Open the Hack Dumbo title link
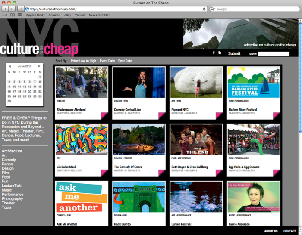Image resolution: width=302 pixels, height=235 pixels. (122, 224)
